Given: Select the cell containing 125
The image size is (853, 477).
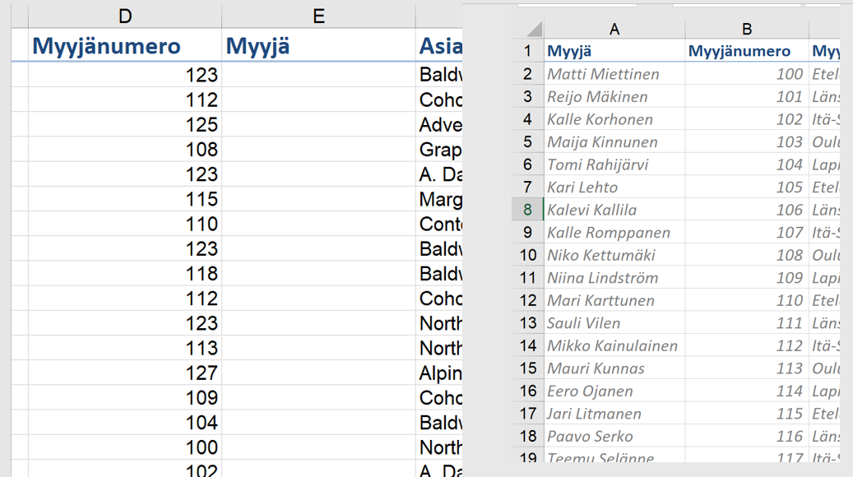Looking at the screenshot, I should coord(125,125).
